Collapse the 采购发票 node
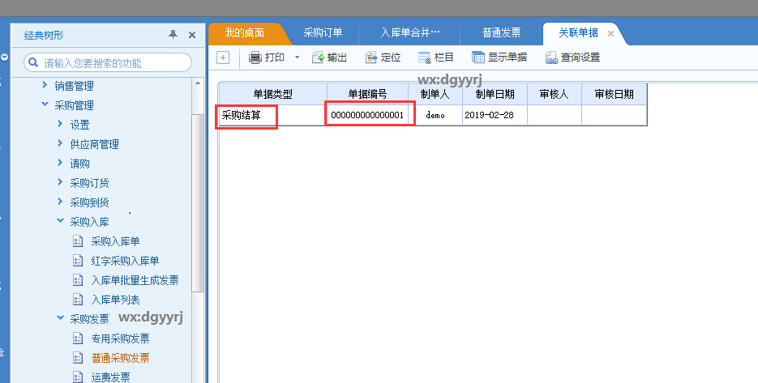Screen dimensions: 758x383 click(60, 317)
